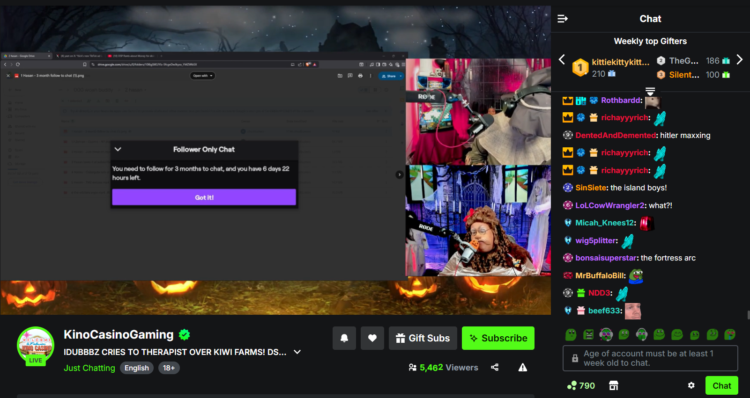This screenshot has width=750, height=398.
Task: Click crown badge beside Rothbardd
Action: click(x=568, y=100)
